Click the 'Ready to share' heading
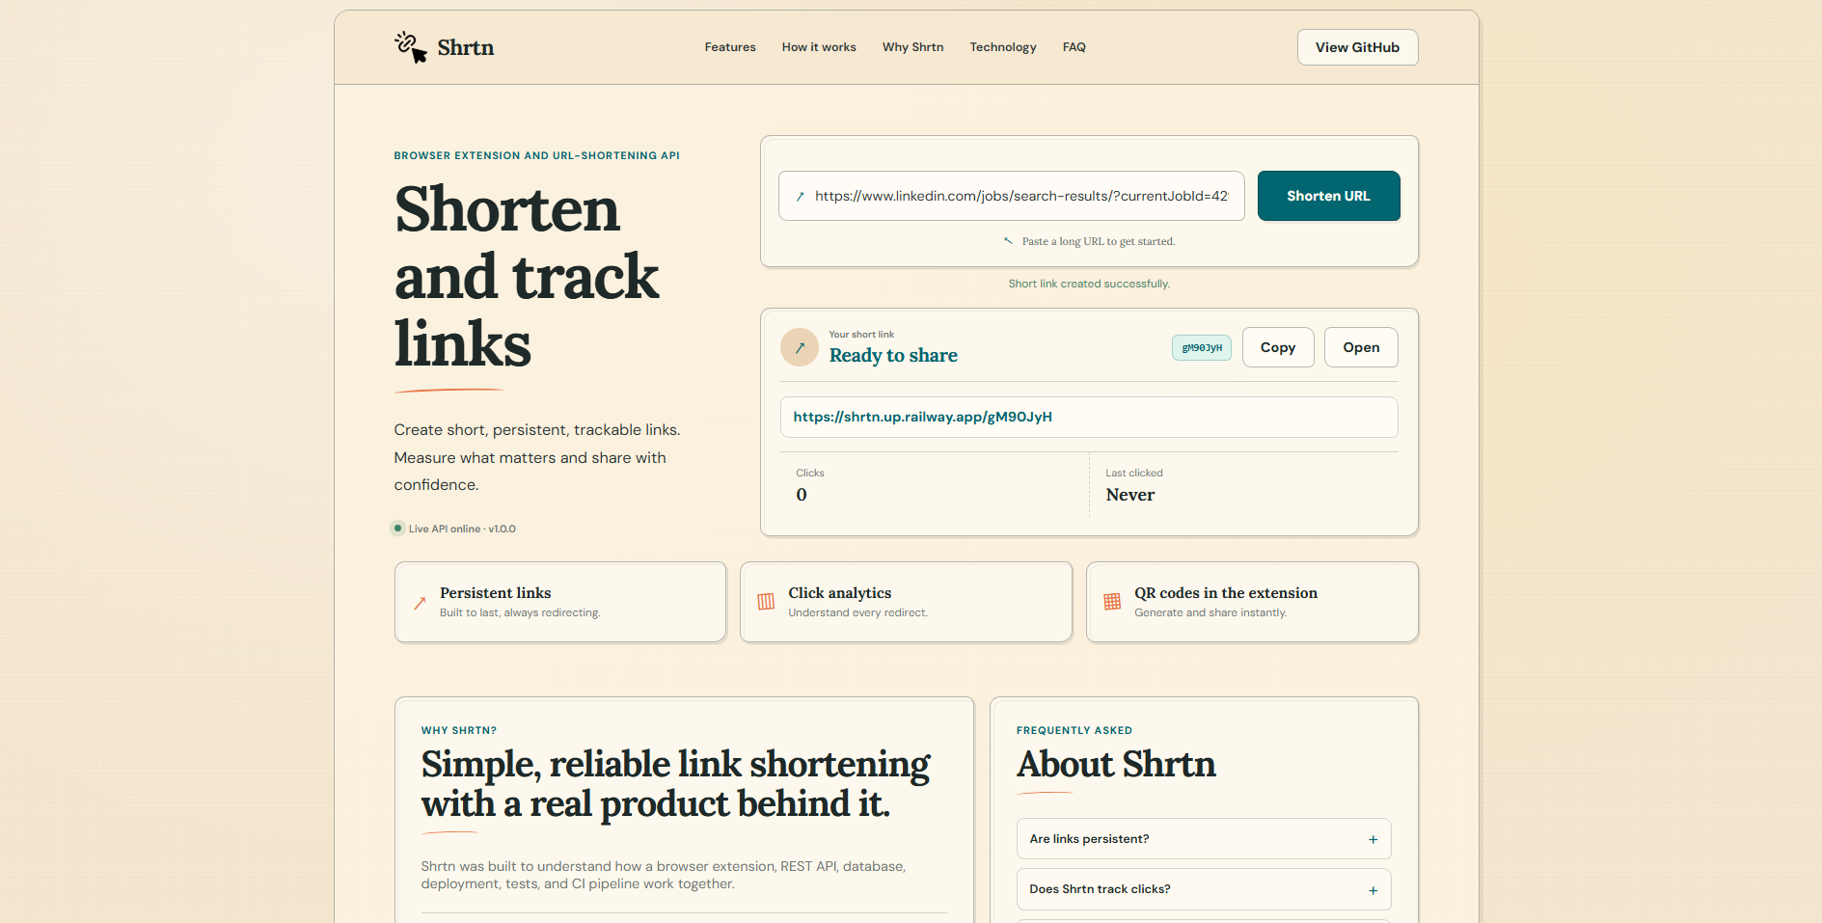This screenshot has width=1822, height=923. 893,356
